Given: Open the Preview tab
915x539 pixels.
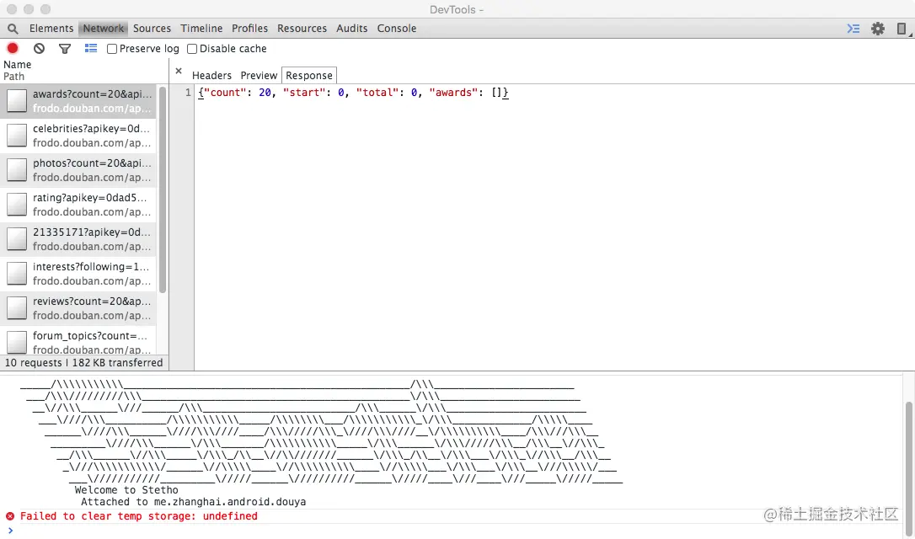Looking at the screenshot, I should click(x=259, y=75).
